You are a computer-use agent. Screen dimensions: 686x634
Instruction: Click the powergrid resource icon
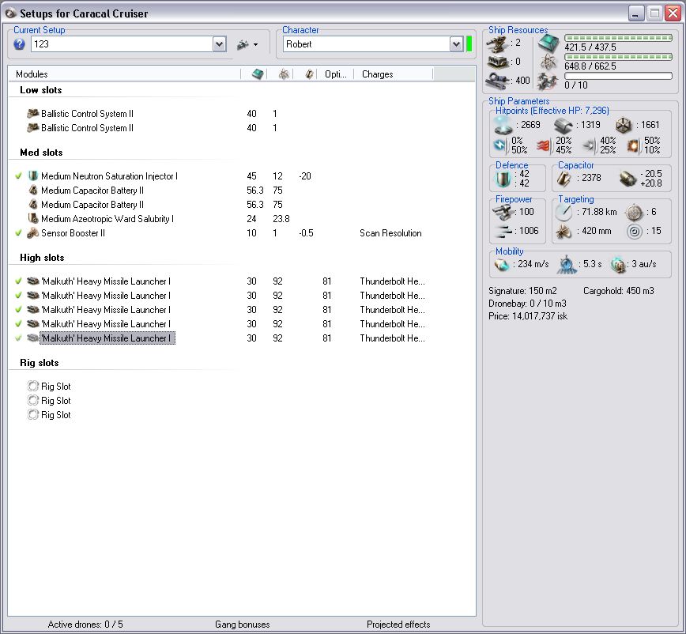coord(548,62)
